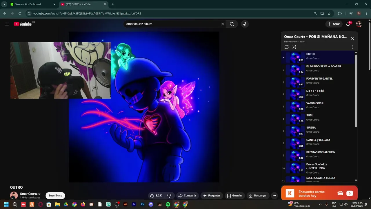Play SUSU from the playlist

pos(318,118)
